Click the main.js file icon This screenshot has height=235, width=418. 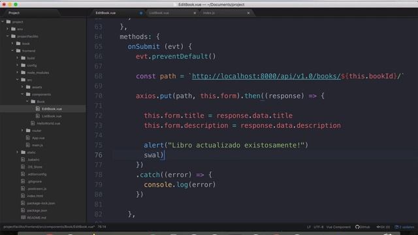[x=27, y=145]
